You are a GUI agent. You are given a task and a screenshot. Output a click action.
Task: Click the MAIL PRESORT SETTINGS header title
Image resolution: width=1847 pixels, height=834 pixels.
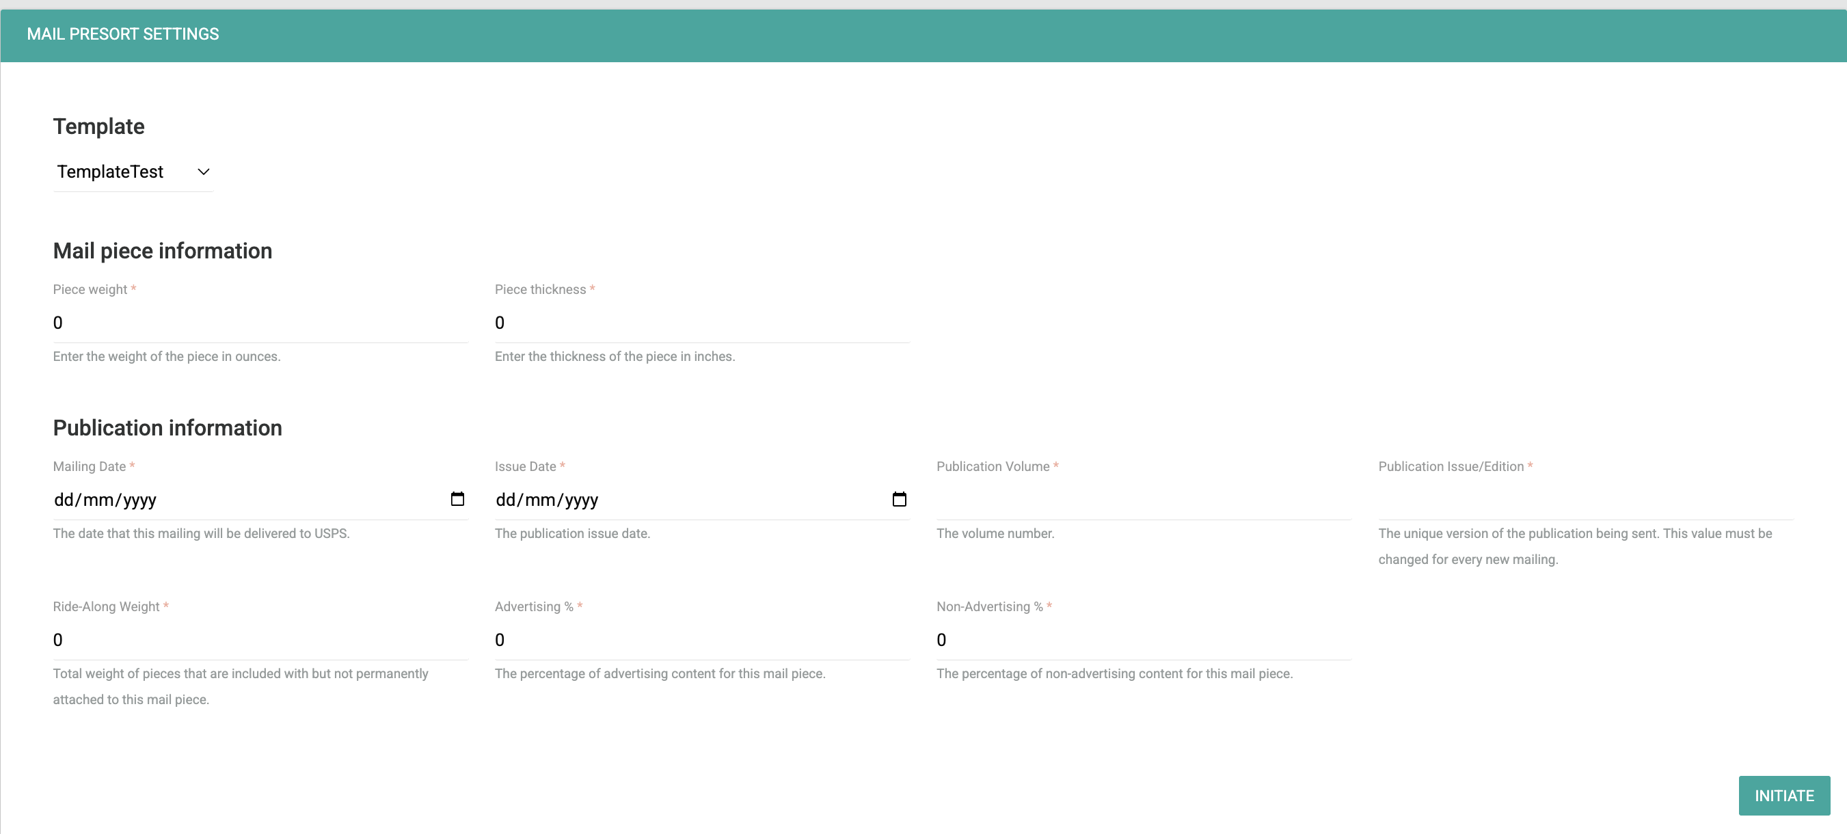(x=122, y=33)
